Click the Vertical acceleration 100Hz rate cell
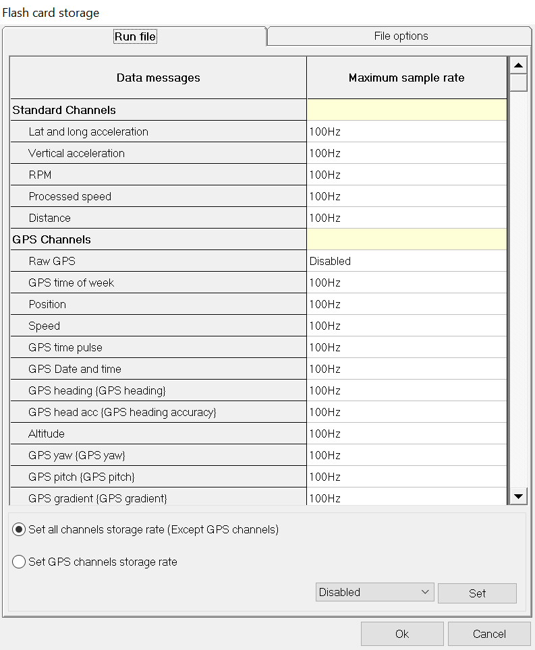Viewport: 535px width, 650px height. point(406,153)
